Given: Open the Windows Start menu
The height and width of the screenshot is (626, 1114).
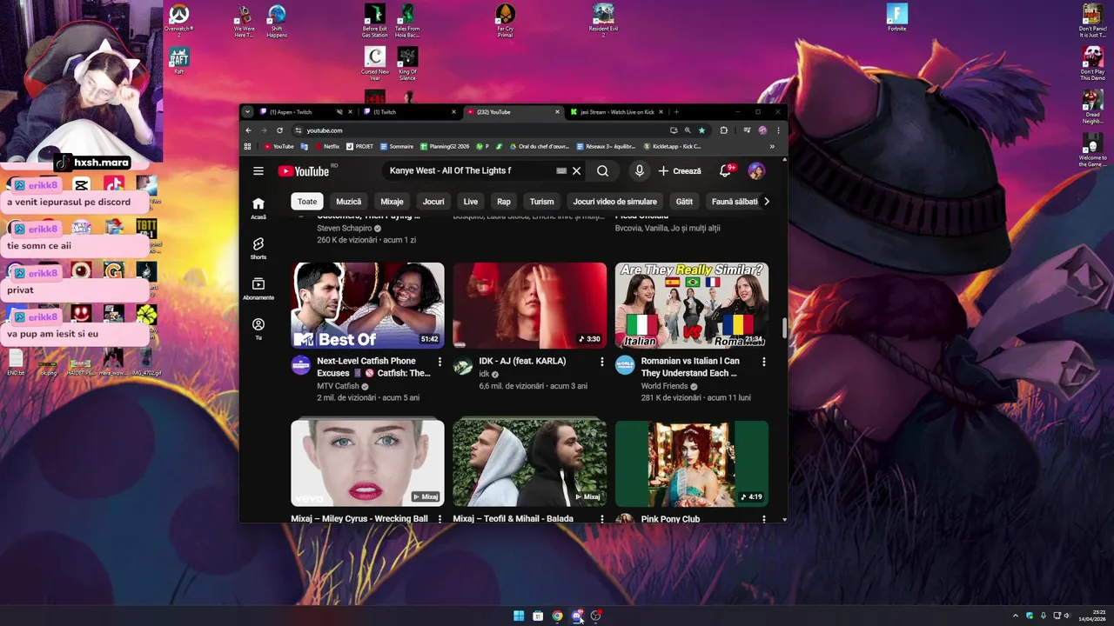Looking at the screenshot, I should coord(519,616).
